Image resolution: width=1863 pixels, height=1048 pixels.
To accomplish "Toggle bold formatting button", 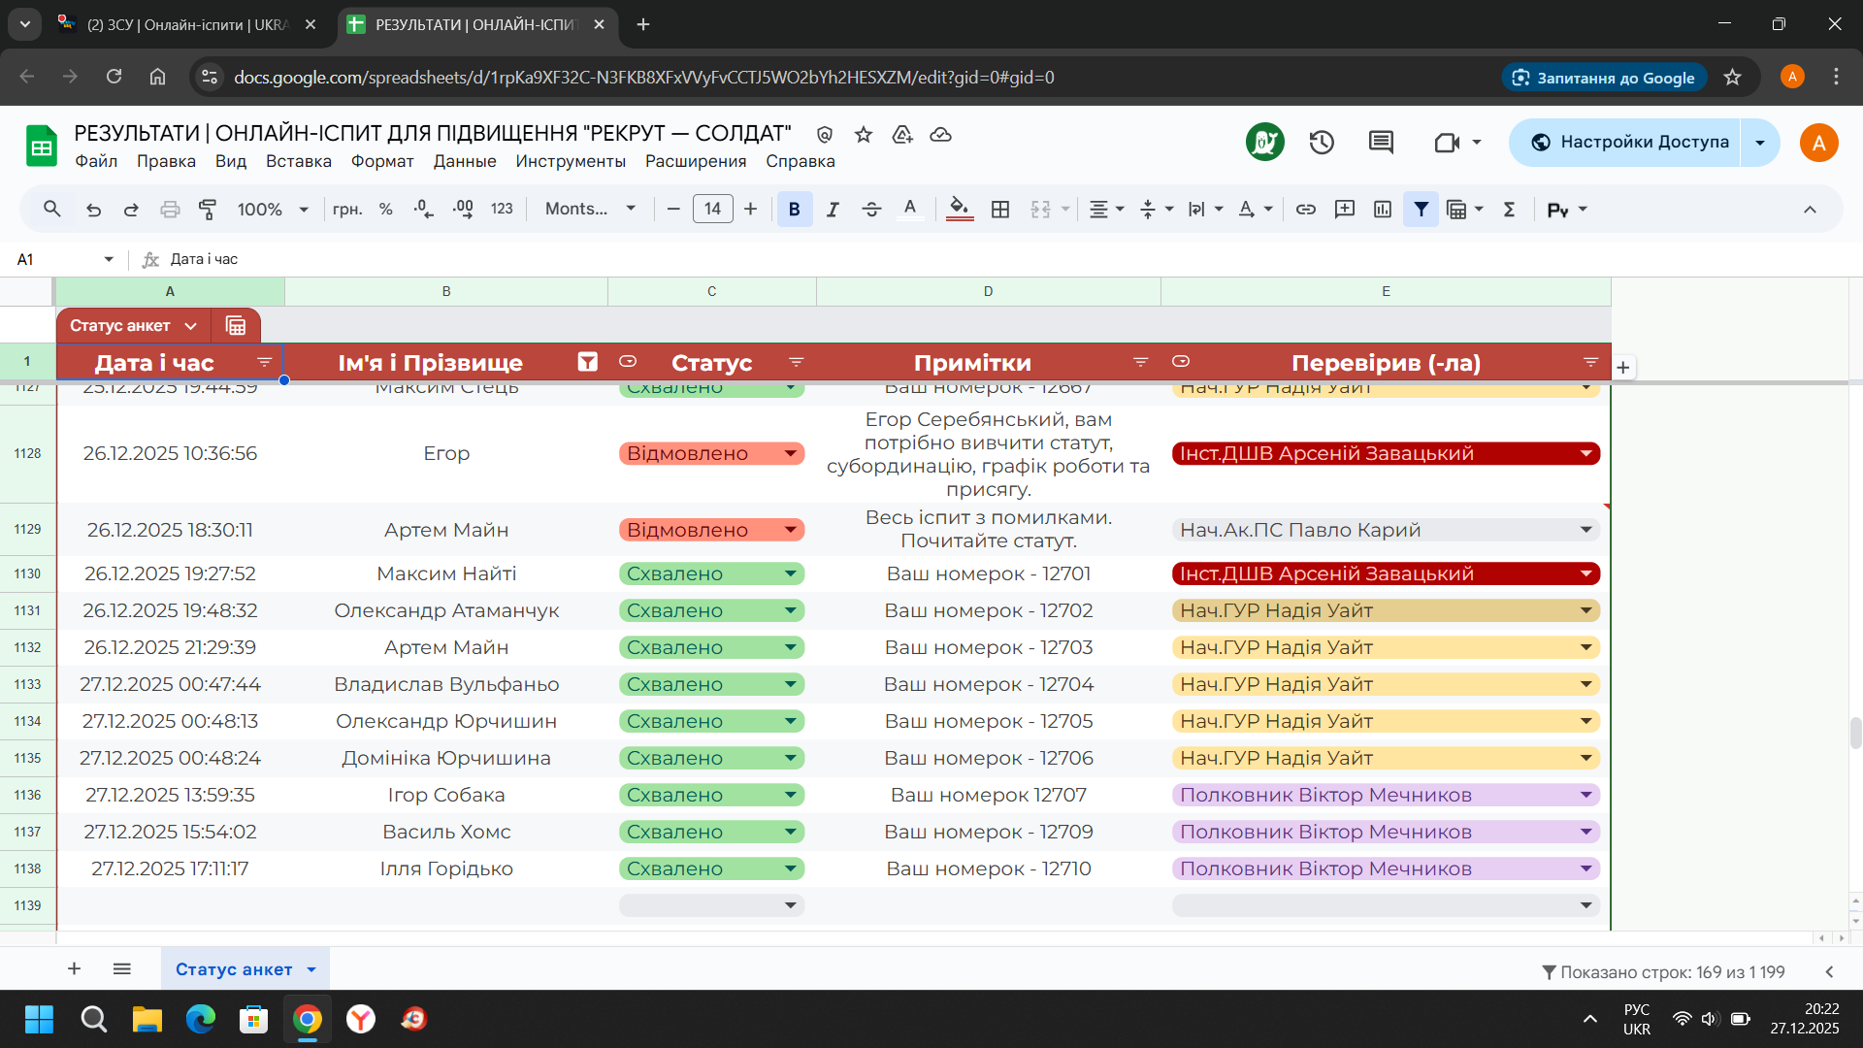I will point(794,209).
